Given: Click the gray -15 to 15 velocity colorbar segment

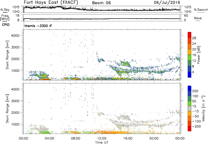Looking at the screenshot, I should [190, 108].
